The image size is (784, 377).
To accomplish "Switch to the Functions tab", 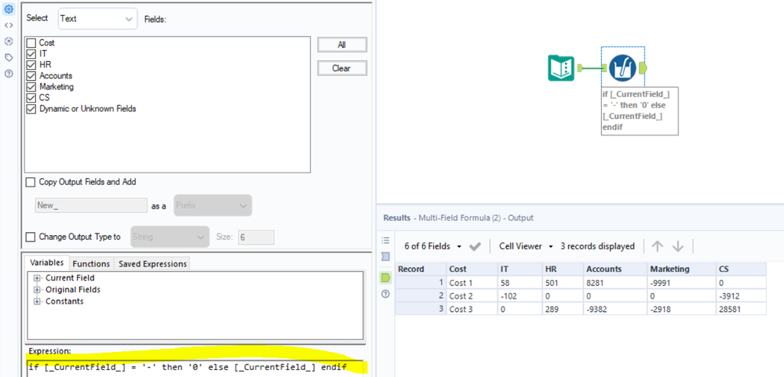I will coord(91,263).
